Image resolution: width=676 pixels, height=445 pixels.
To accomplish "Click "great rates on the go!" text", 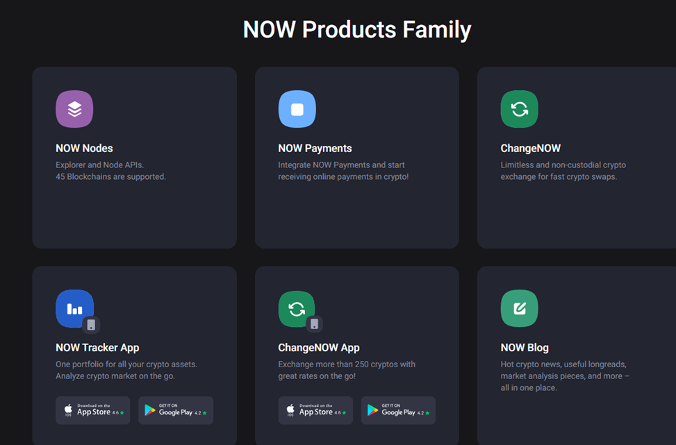I will tap(317, 376).
